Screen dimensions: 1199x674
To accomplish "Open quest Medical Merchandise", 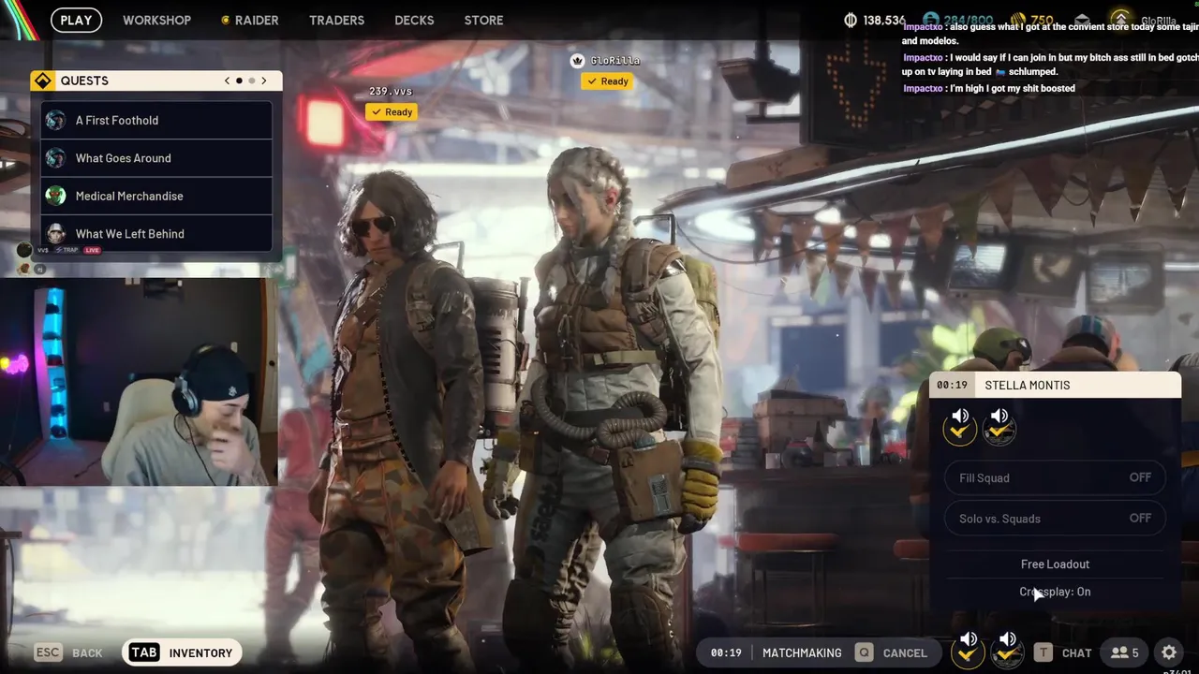I will point(156,196).
